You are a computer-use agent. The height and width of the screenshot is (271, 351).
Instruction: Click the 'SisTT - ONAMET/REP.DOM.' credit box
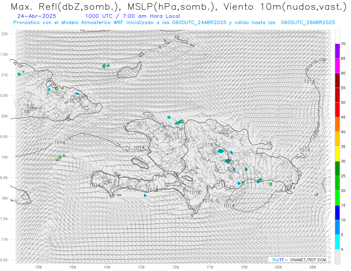(x=298, y=260)
